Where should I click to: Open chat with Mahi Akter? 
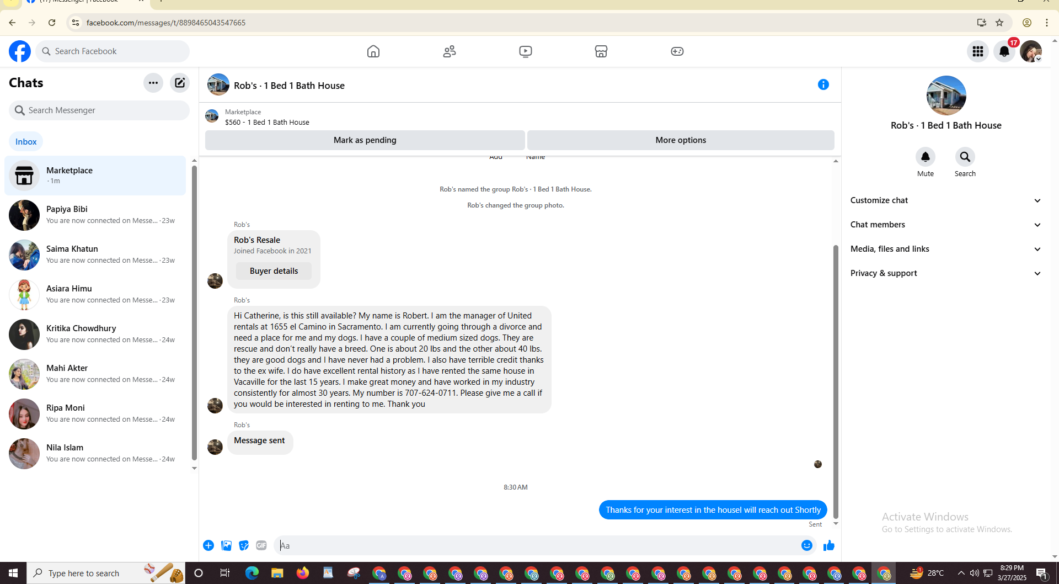(x=95, y=374)
